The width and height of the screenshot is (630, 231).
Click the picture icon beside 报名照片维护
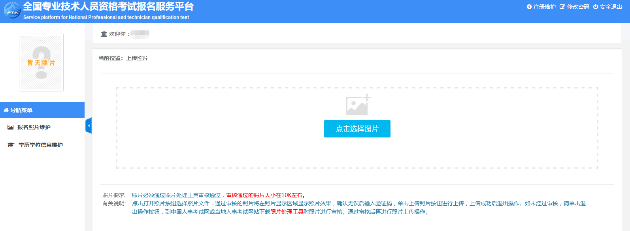tap(11, 127)
